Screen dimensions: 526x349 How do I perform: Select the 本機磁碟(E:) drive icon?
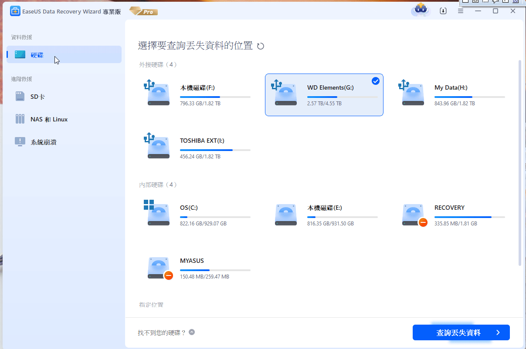[286, 215]
